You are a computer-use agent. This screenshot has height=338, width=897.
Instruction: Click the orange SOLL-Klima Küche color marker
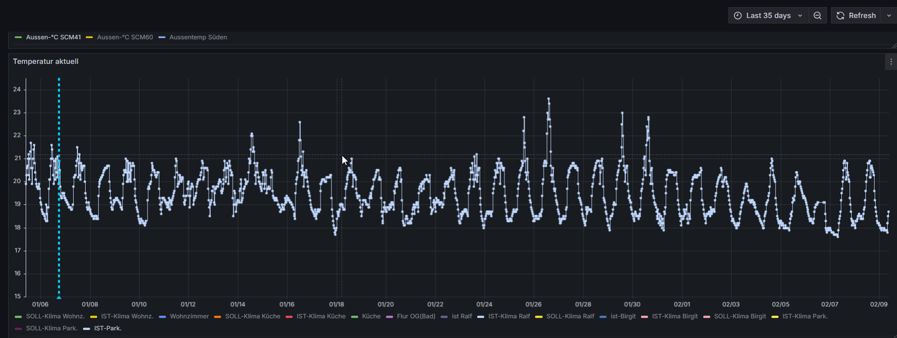pos(218,317)
